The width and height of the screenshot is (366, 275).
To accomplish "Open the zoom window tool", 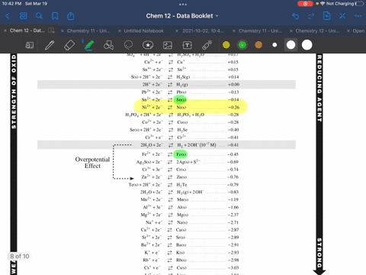I will (x=30, y=45).
